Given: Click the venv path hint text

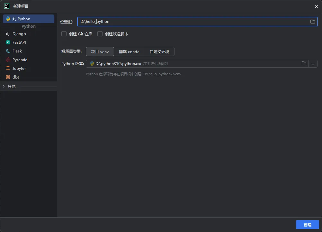Looking at the screenshot, I should [x=133, y=74].
